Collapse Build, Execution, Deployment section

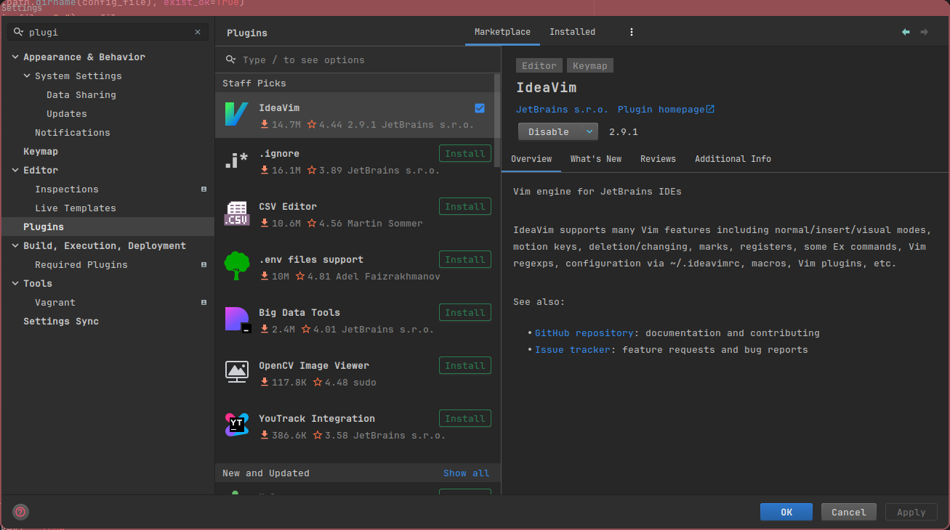pyautogui.click(x=16, y=245)
